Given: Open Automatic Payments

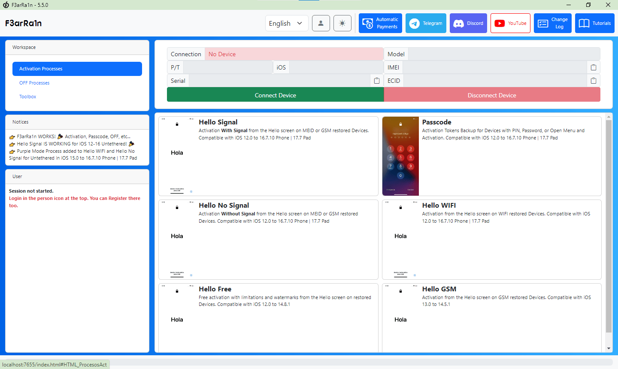Looking at the screenshot, I should [x=380, y=23].
